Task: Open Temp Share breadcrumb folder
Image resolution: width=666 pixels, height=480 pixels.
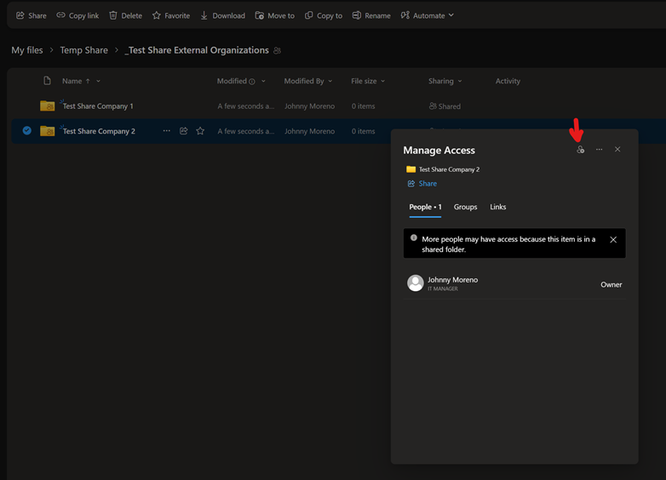Action: coord(84,50)
